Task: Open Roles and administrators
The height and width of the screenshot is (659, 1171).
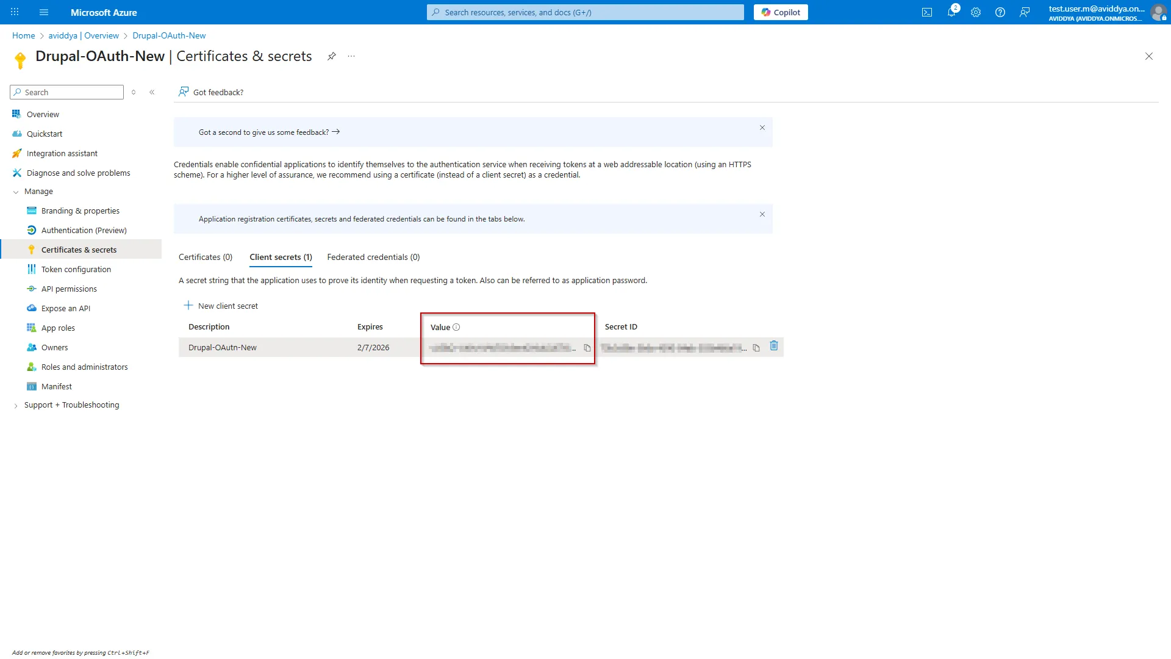Action: click(x=85, y=367)
